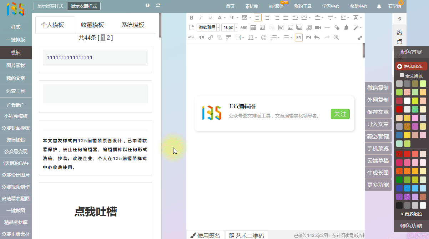Insert a blockquote
429x239 pixels.
click(201, 38)
